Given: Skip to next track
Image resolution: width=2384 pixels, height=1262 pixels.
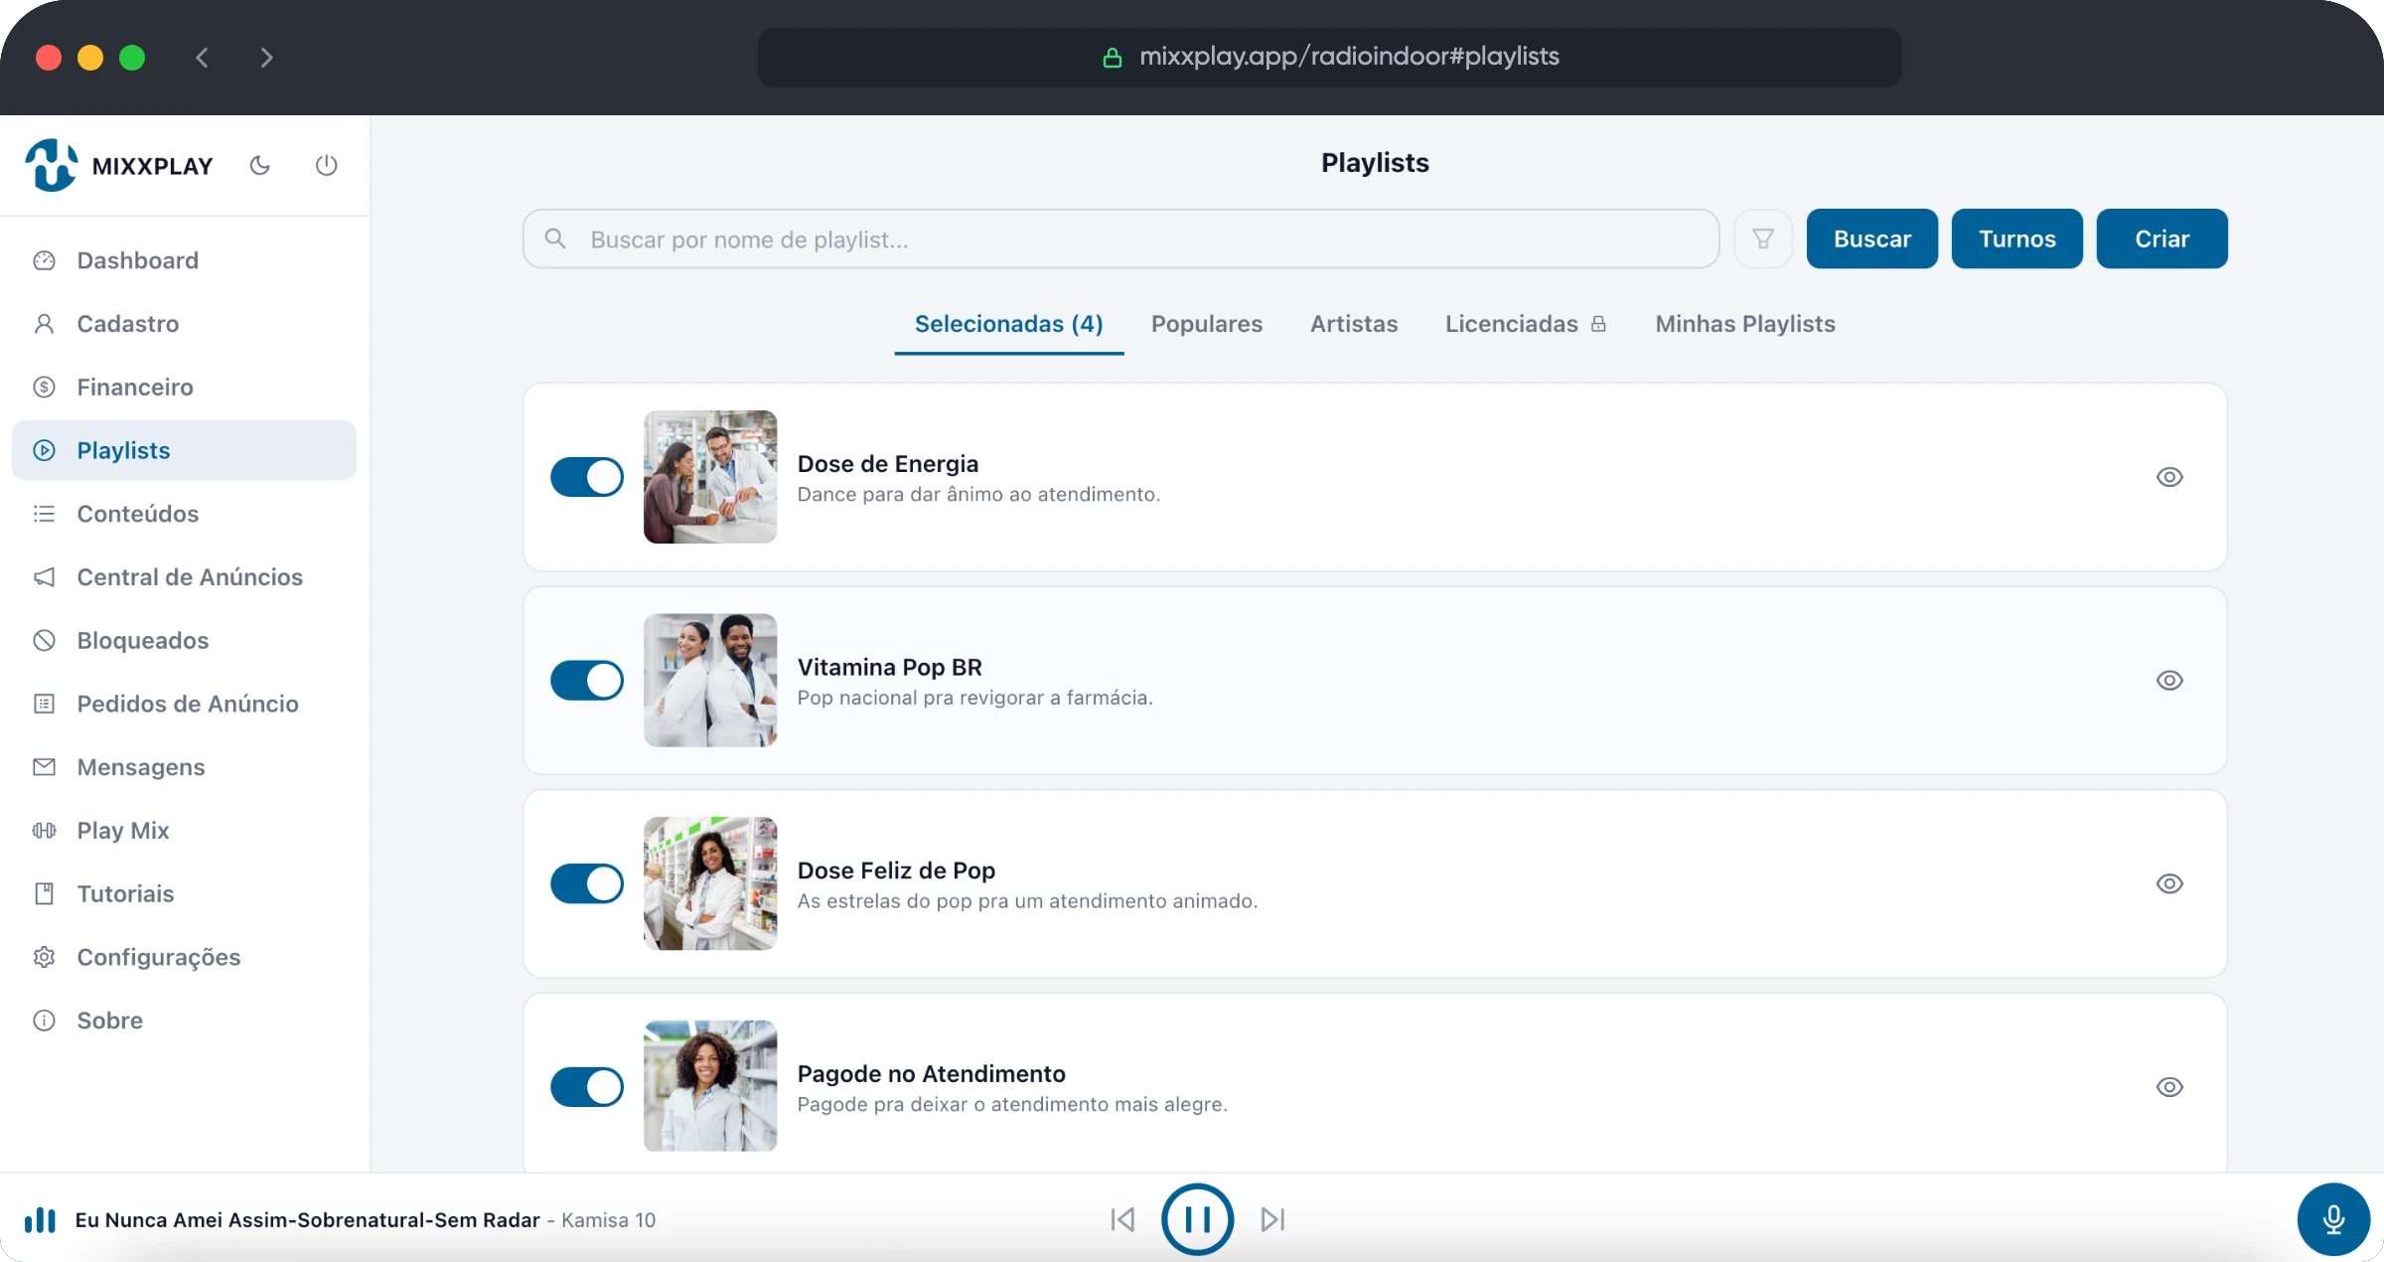Looking at the screenshot, I should point(1273,1219).
